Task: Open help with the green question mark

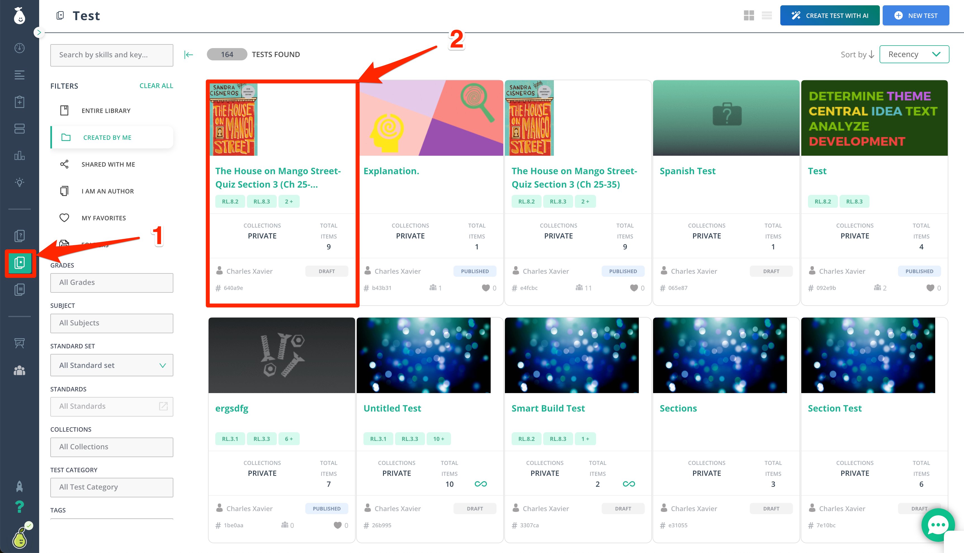Action: pos(19,506)
